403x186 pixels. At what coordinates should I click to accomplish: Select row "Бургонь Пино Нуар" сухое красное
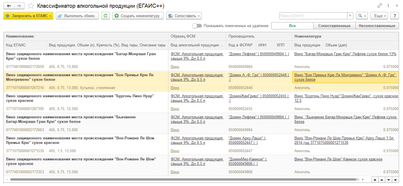(x=86, y=98)
